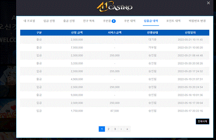
Task: Click the amount 9,000,000
Action: [77, 95]
